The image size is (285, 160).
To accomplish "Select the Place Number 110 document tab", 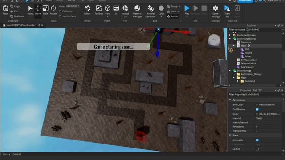I will [23, 25].
